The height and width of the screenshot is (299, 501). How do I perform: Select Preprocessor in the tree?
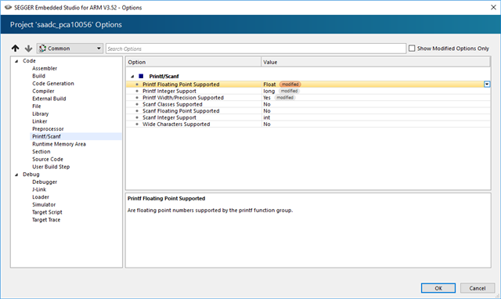point(48,128)
